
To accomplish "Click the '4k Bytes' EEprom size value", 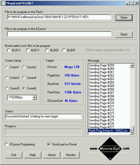I will (x=71, y=101).
